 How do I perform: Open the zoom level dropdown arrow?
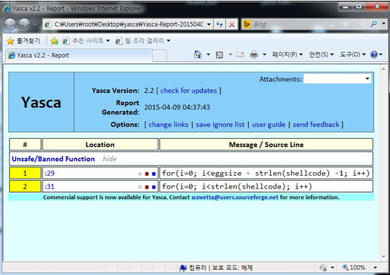375,268
